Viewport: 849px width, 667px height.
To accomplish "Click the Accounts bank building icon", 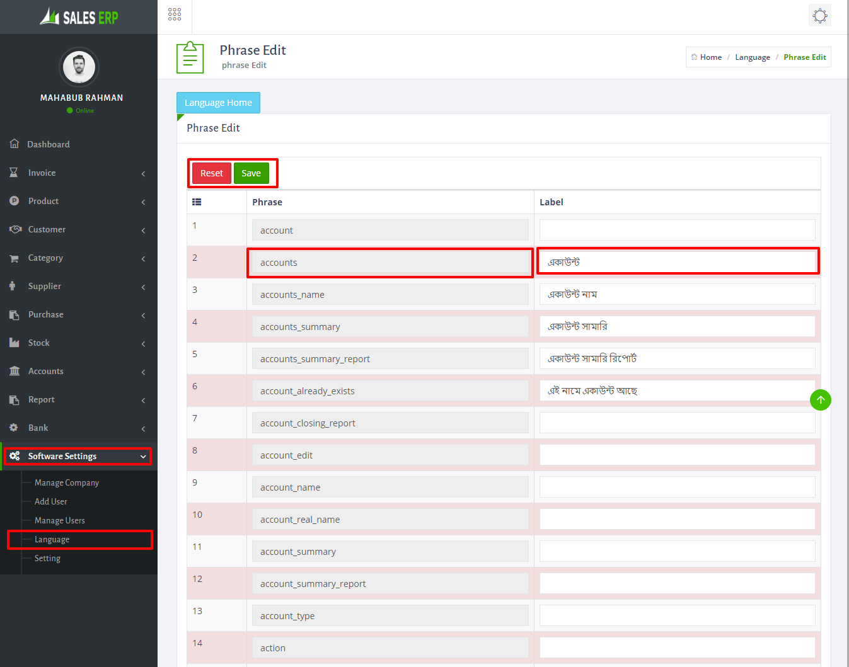I will [x=14, y=371].
